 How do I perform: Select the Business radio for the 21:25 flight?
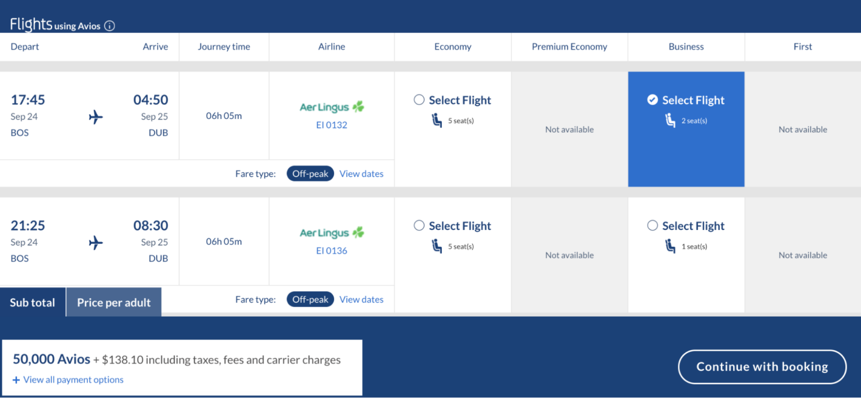(652, 225)
